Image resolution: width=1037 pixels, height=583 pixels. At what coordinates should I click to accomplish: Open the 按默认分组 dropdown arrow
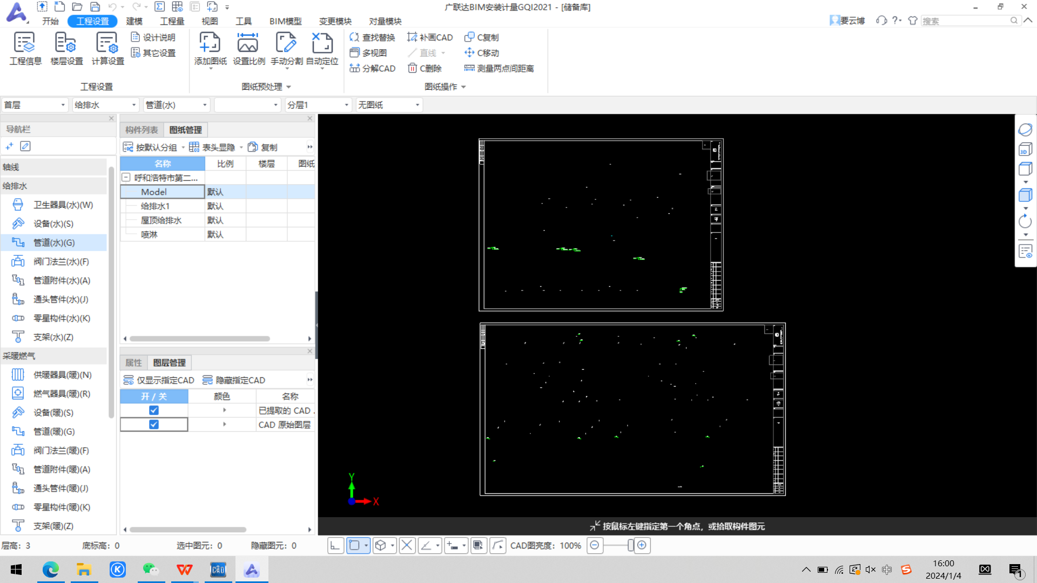[183, 147]
